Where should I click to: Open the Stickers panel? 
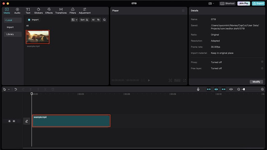point(38,11)
